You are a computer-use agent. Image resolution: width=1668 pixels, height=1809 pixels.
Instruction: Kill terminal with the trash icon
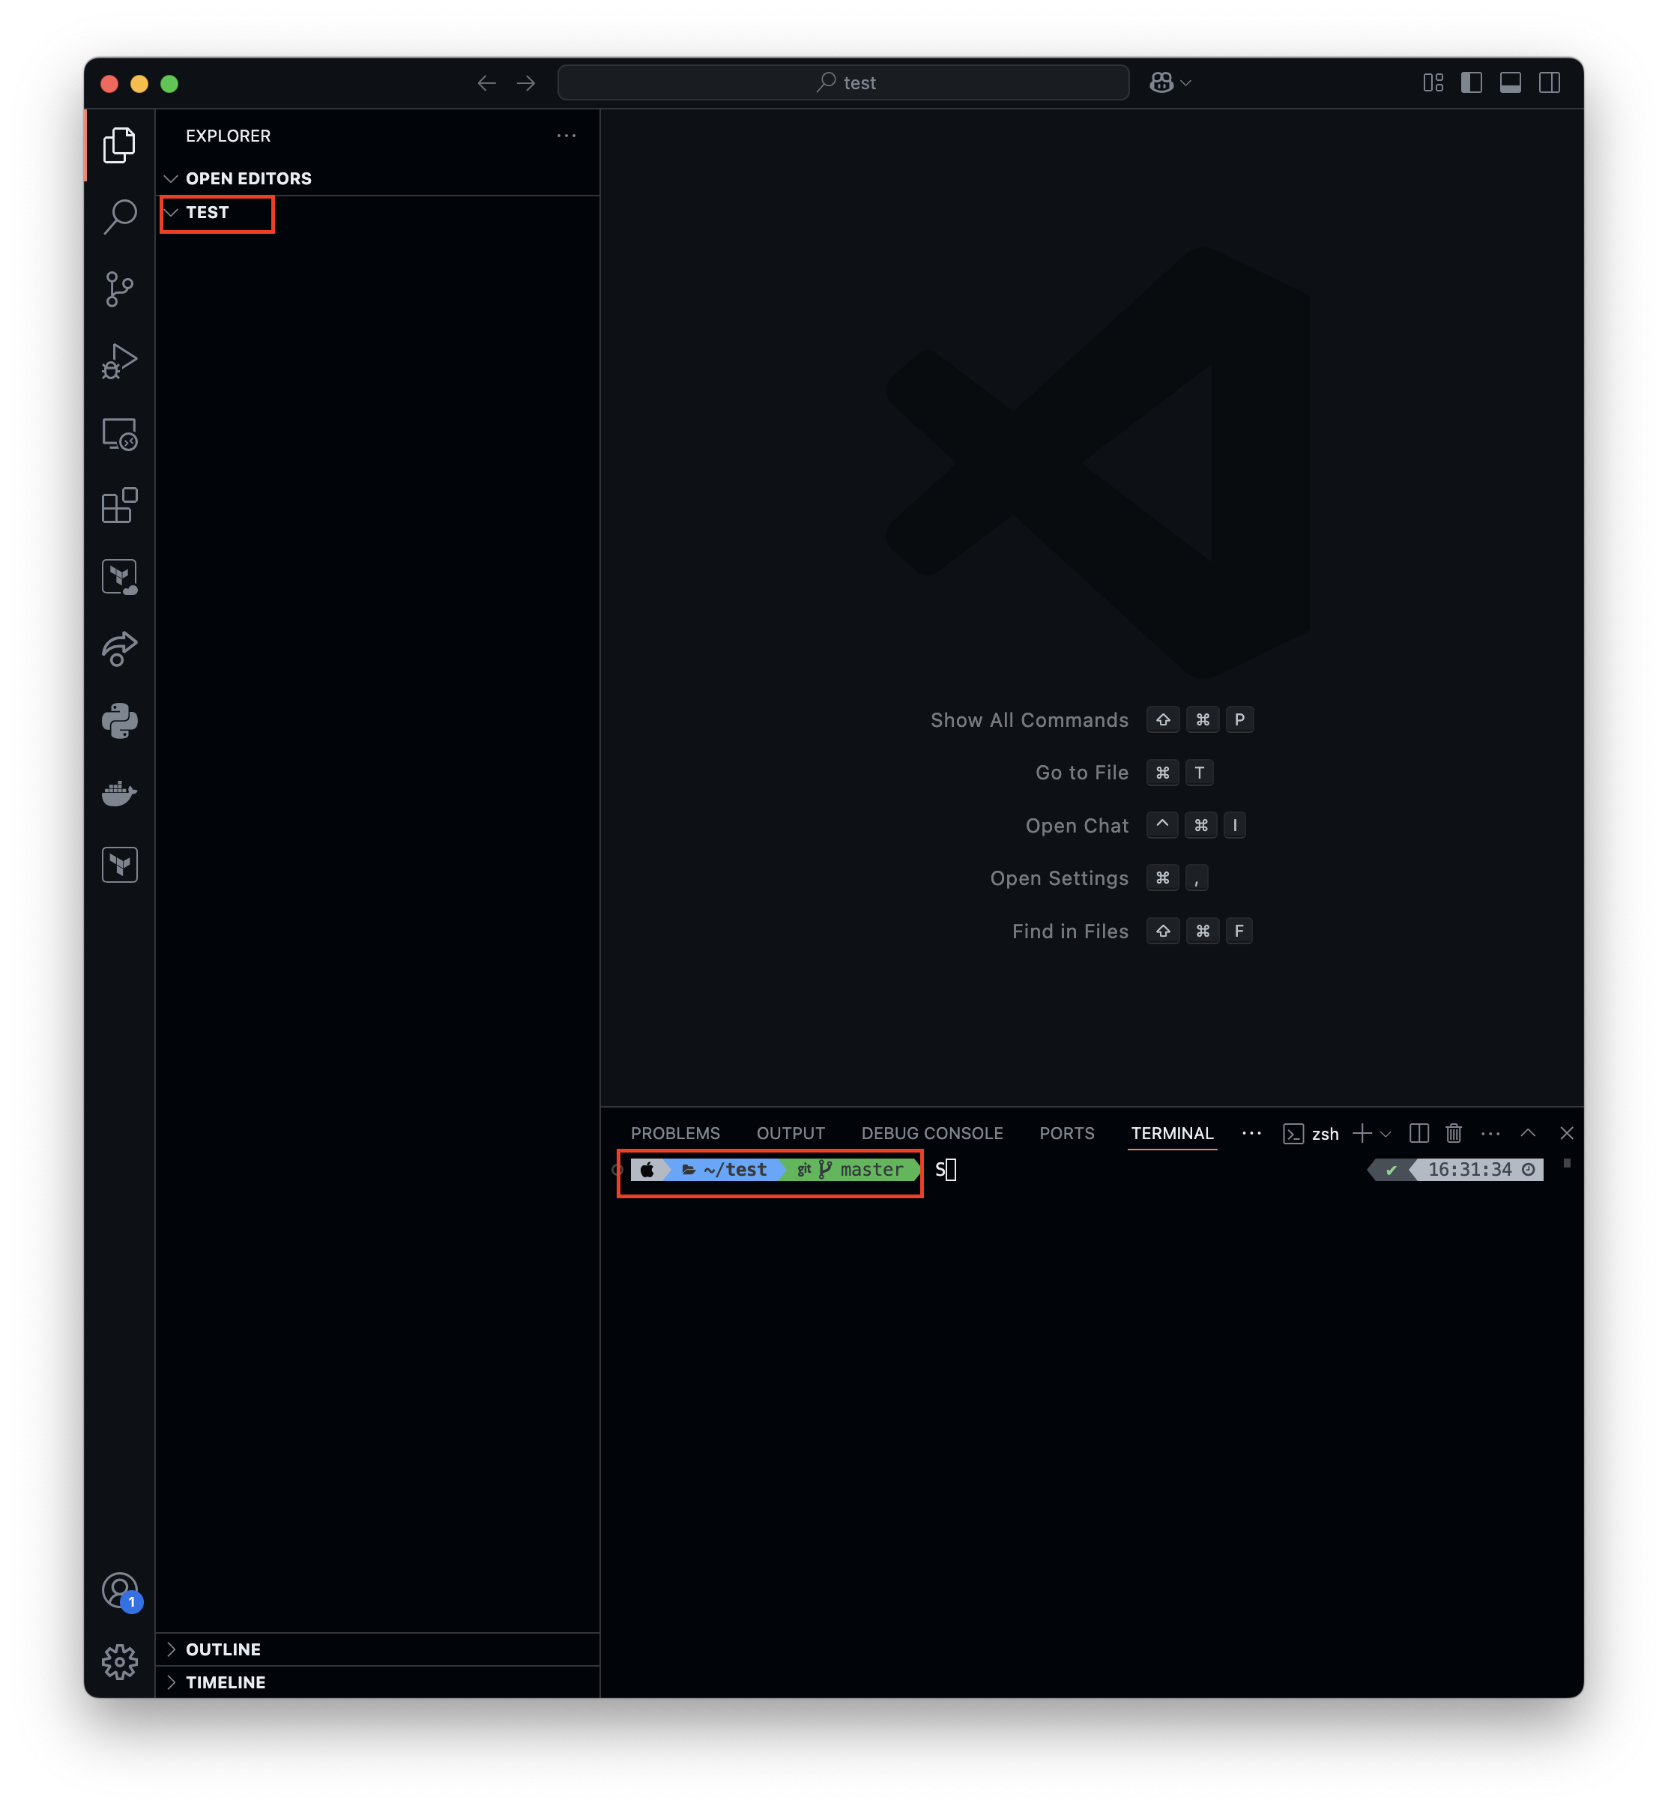(x=1453, y=1133)
